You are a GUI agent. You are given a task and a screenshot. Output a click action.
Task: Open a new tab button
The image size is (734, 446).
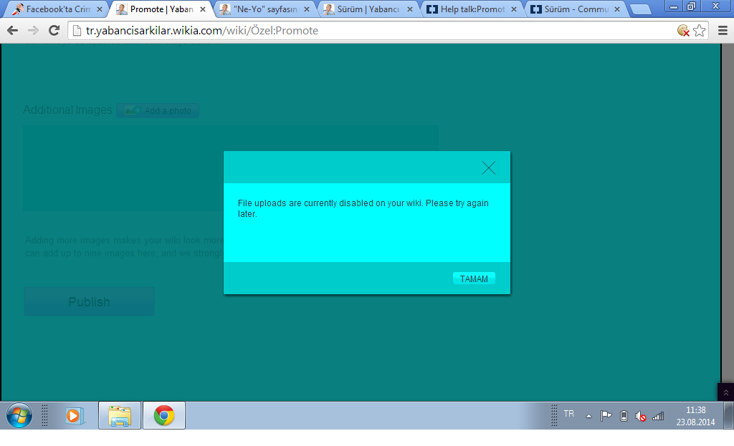640,9
